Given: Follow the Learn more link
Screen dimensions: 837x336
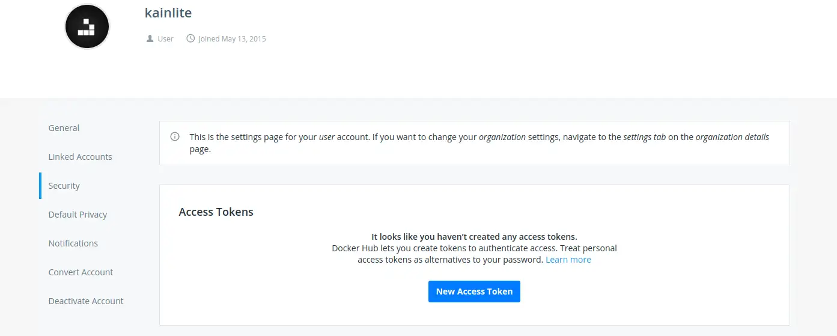Looking at the screenshot, I should tap(568, 260).
